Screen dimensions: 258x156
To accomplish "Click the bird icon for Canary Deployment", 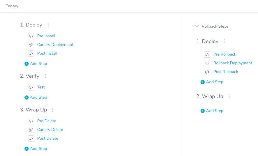I will [31, 45].
